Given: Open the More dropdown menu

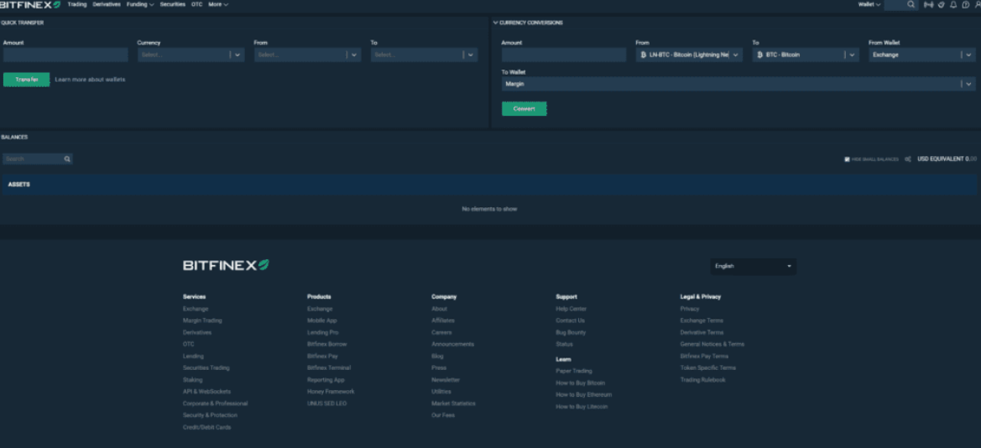Looking at the screenshot, I should pyautogui.click(x=218, y=4).
